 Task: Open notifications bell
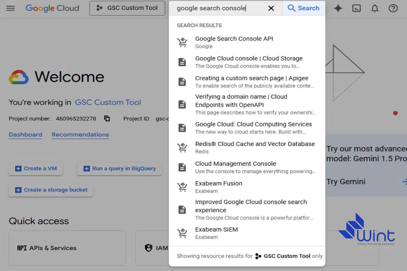coord(375,8)
